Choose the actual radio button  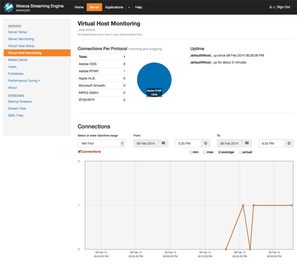(241, 152)
